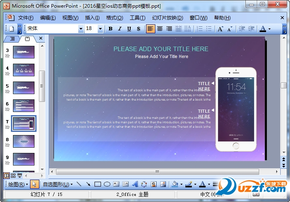Open the drawing toolbar font color arrow
The image size is (290, 202).
coord(209,184)
